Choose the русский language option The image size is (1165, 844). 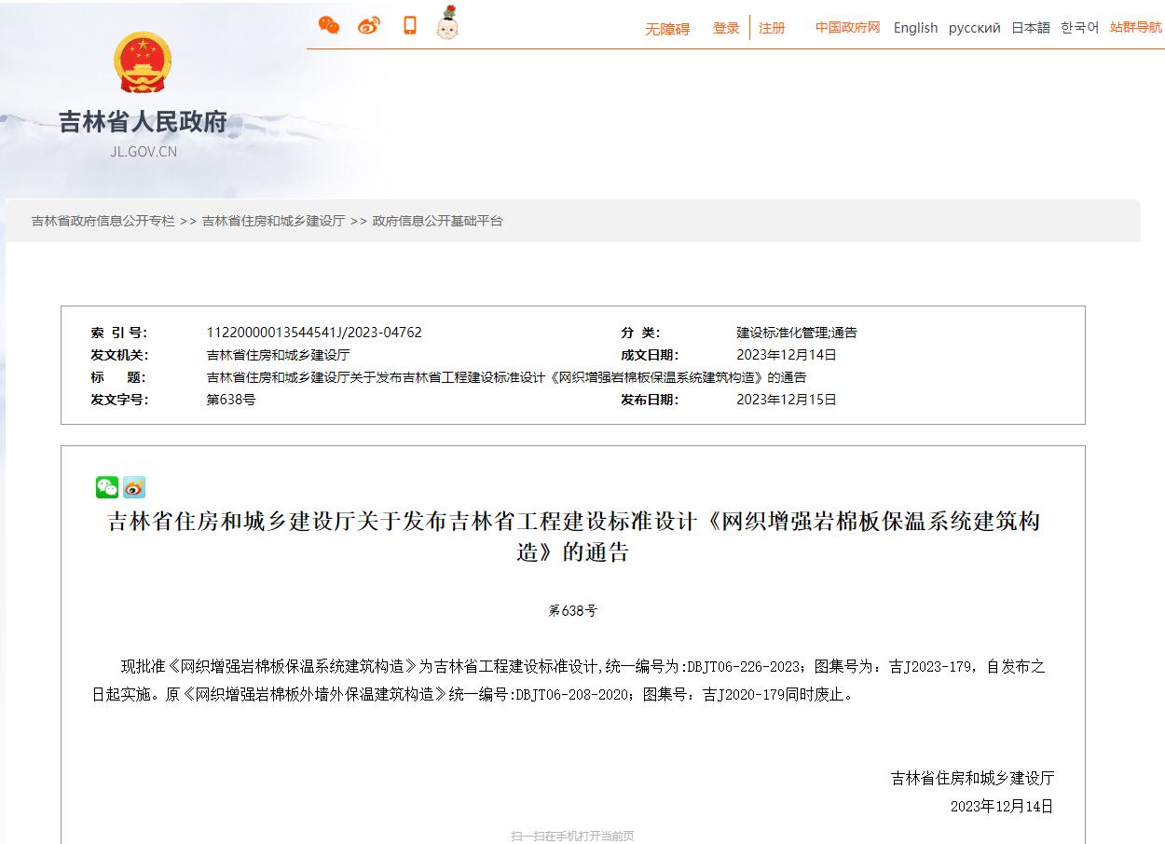(x=974, y=28)
